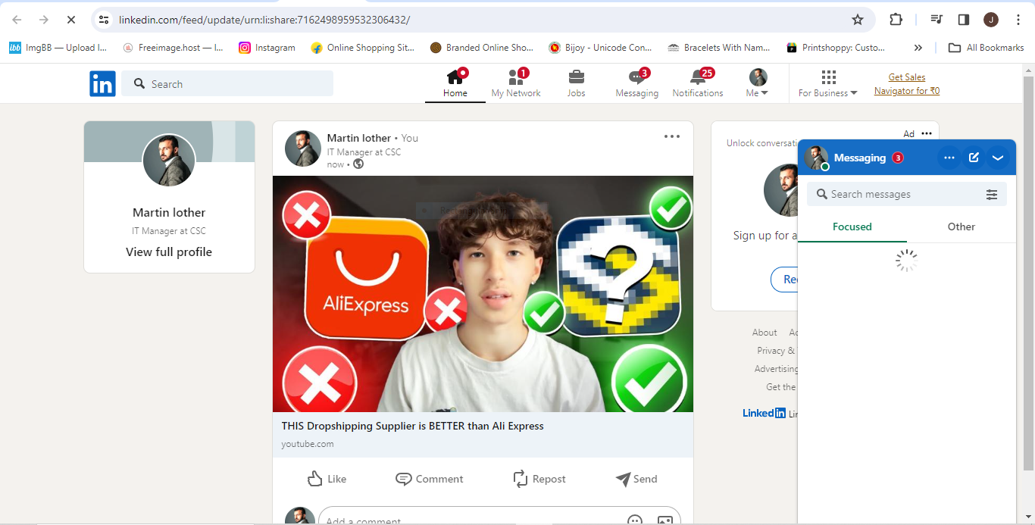Show more bookmarks chevron
Screen dimensions: 1035x525
click(918, 47)
